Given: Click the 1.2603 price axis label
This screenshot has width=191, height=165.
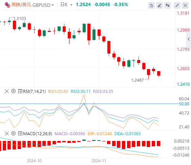Looking at the screenshot, I should click(183, 68).
